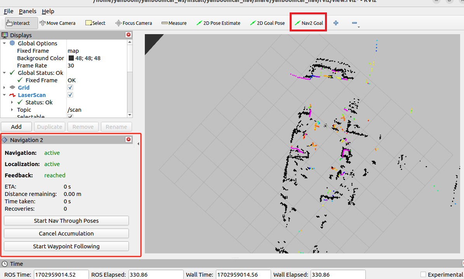Collapse the Global Status tree node

coord(4,73)
